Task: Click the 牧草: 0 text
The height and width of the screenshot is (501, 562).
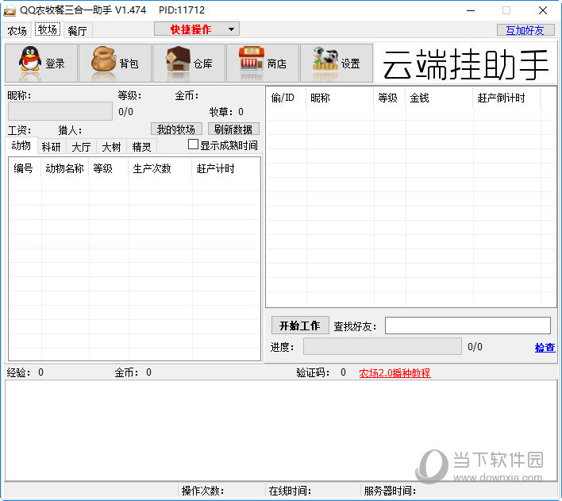Action: coord(226,112)
